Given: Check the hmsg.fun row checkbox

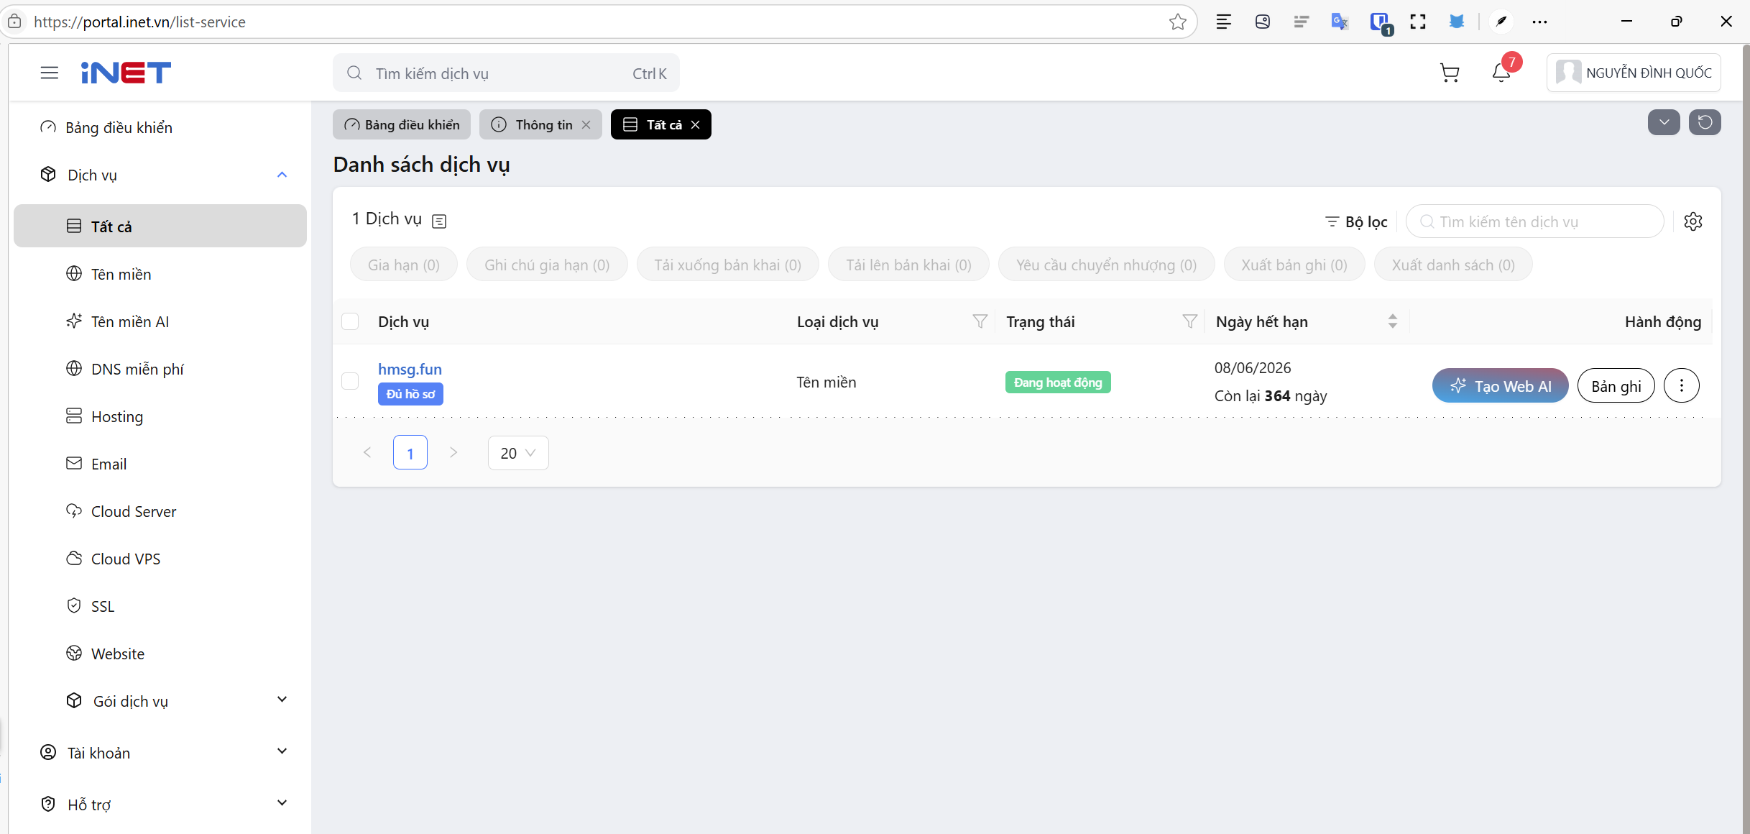Looking at the screenshot, I should tap(350, 381).
